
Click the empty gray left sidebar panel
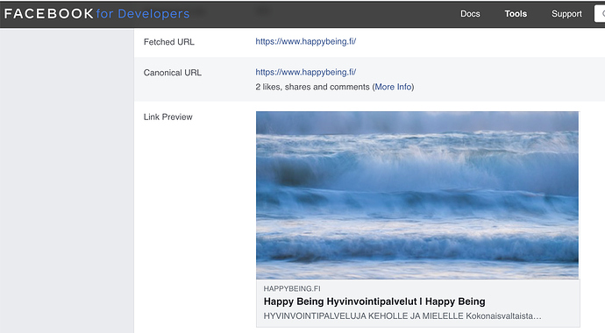(67, 181)
